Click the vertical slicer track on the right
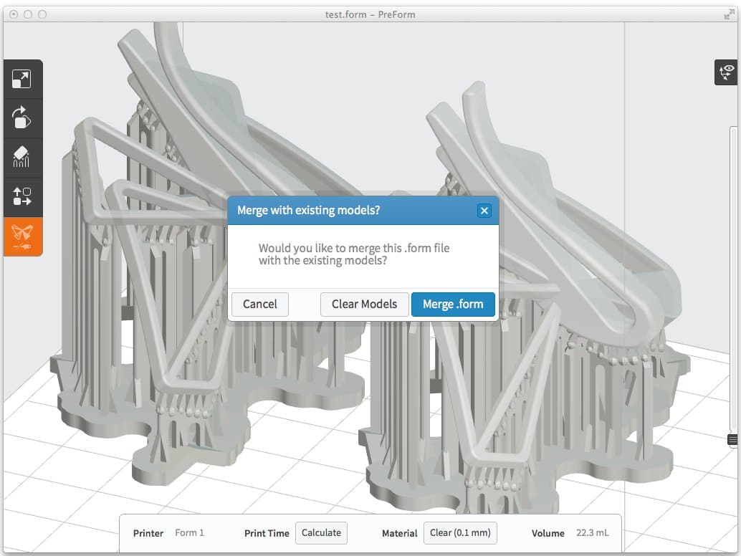Image resolution: width=741 pixels, height=556 pixels. (x=732, y=287)
